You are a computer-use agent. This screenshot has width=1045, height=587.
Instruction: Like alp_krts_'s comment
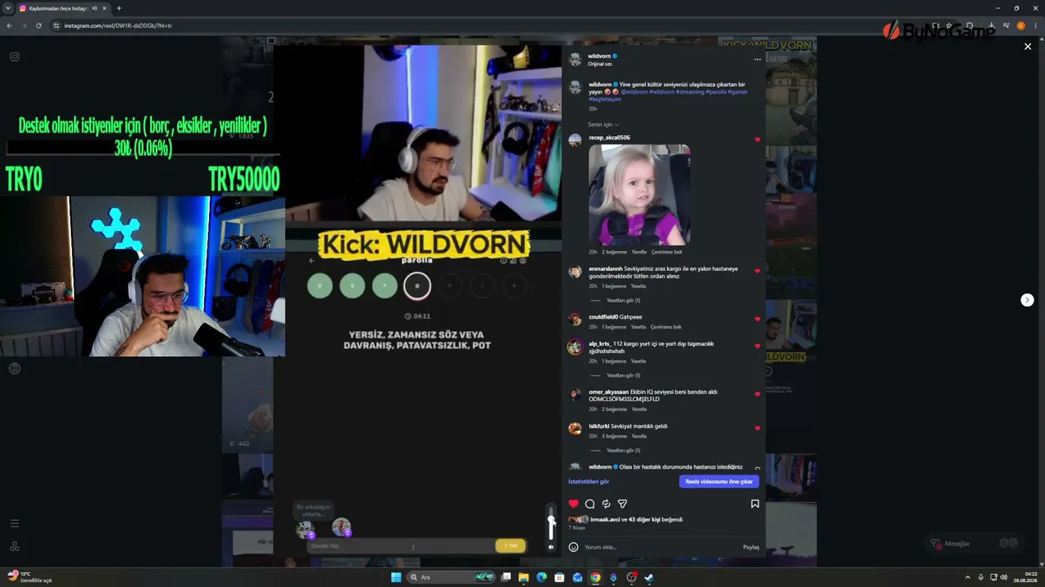click(758, 346)
